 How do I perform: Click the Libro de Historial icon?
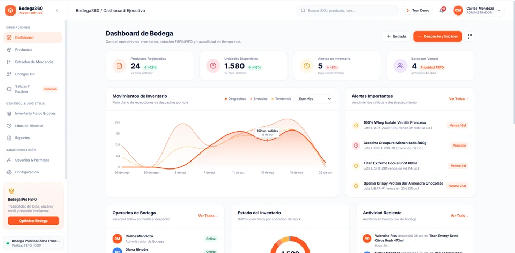[x=9, y=126]
